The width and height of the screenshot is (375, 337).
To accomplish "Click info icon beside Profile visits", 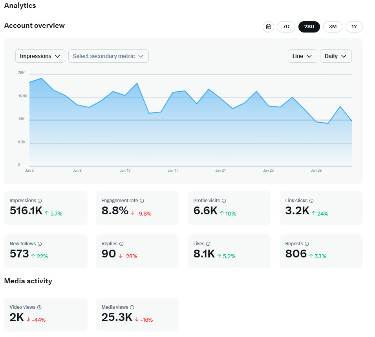I will pos(224,201).
